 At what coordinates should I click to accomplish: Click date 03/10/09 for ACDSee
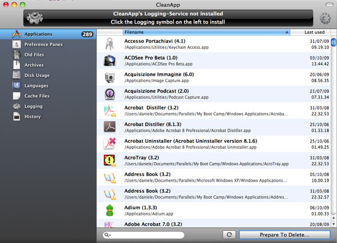tap(319, 58)
